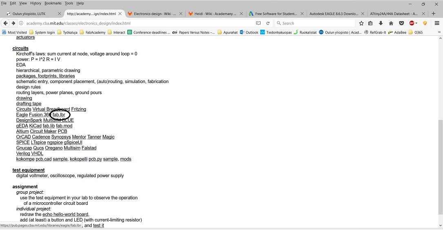Go back with the browser Back arrow
Viewport: 443px width, 230px height.
coord(5,23)
